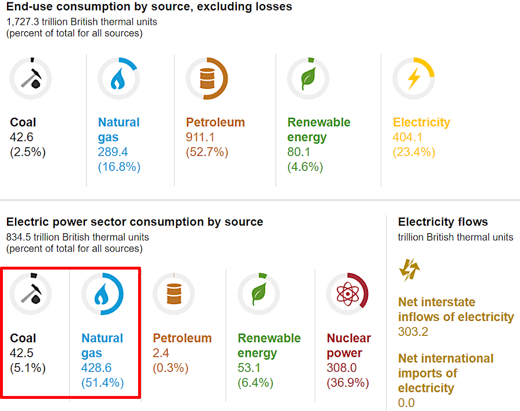The width and height of the screenshot is (520, 411).
Task: Click Electric power sector consumption by source heading
Action: pyautogui.click(x=135, y=222)
